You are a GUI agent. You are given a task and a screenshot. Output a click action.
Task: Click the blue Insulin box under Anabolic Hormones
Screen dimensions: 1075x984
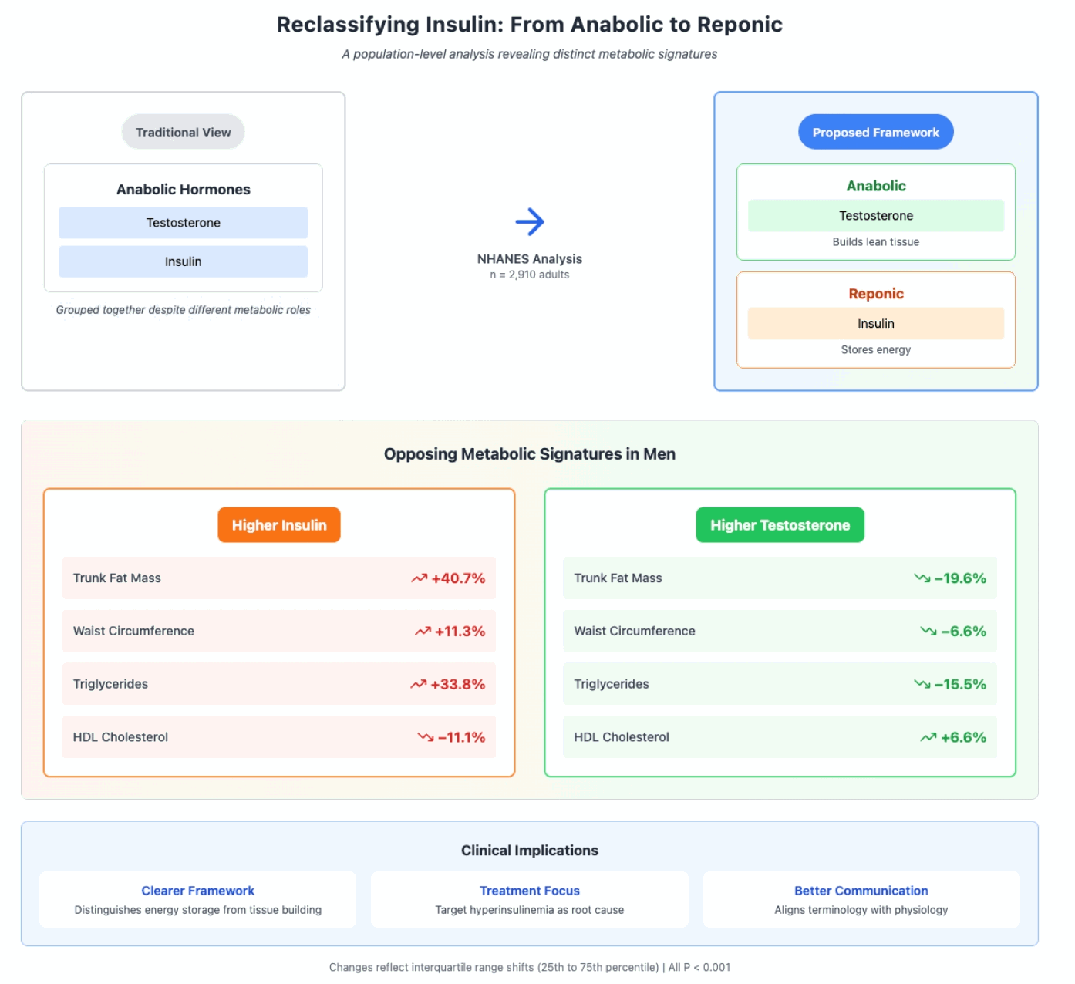click(x=184, y=261)
